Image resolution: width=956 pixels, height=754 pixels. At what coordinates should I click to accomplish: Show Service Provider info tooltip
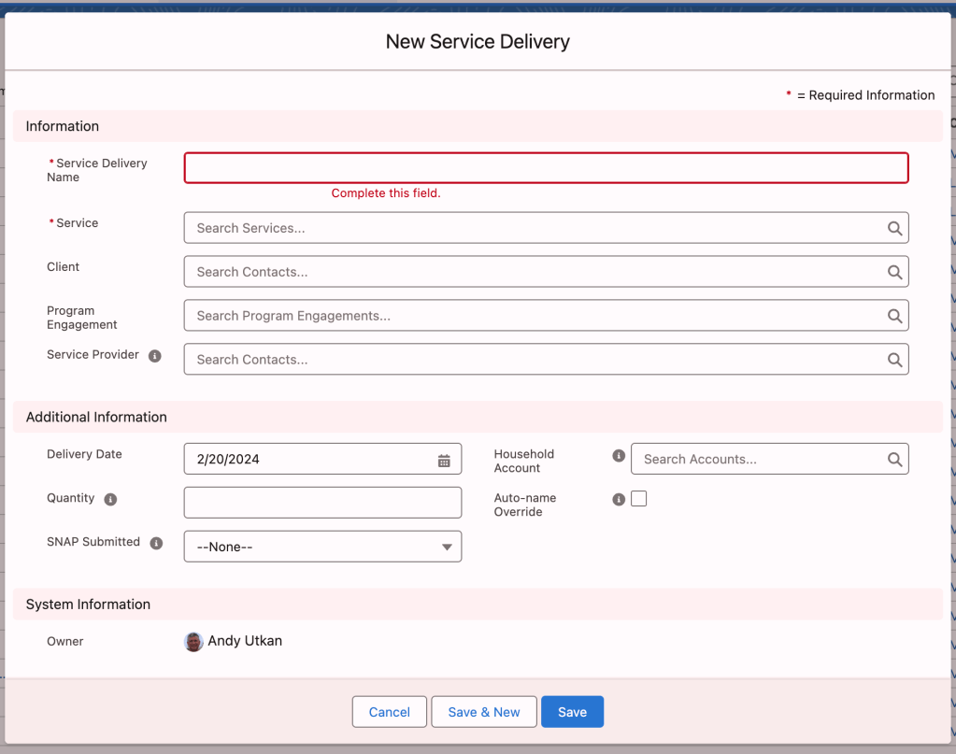pyautogui.click(x=155, y=356)
